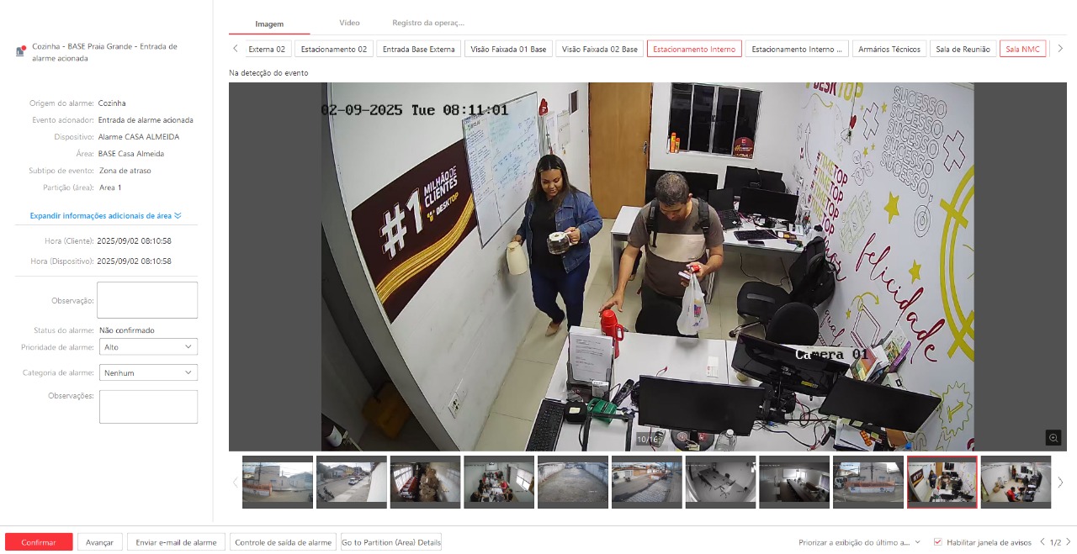Viewport: 1077px width, 554px height.
Task: Click Enviar e-mail de alarme button
Action: (x=177, y=542)
